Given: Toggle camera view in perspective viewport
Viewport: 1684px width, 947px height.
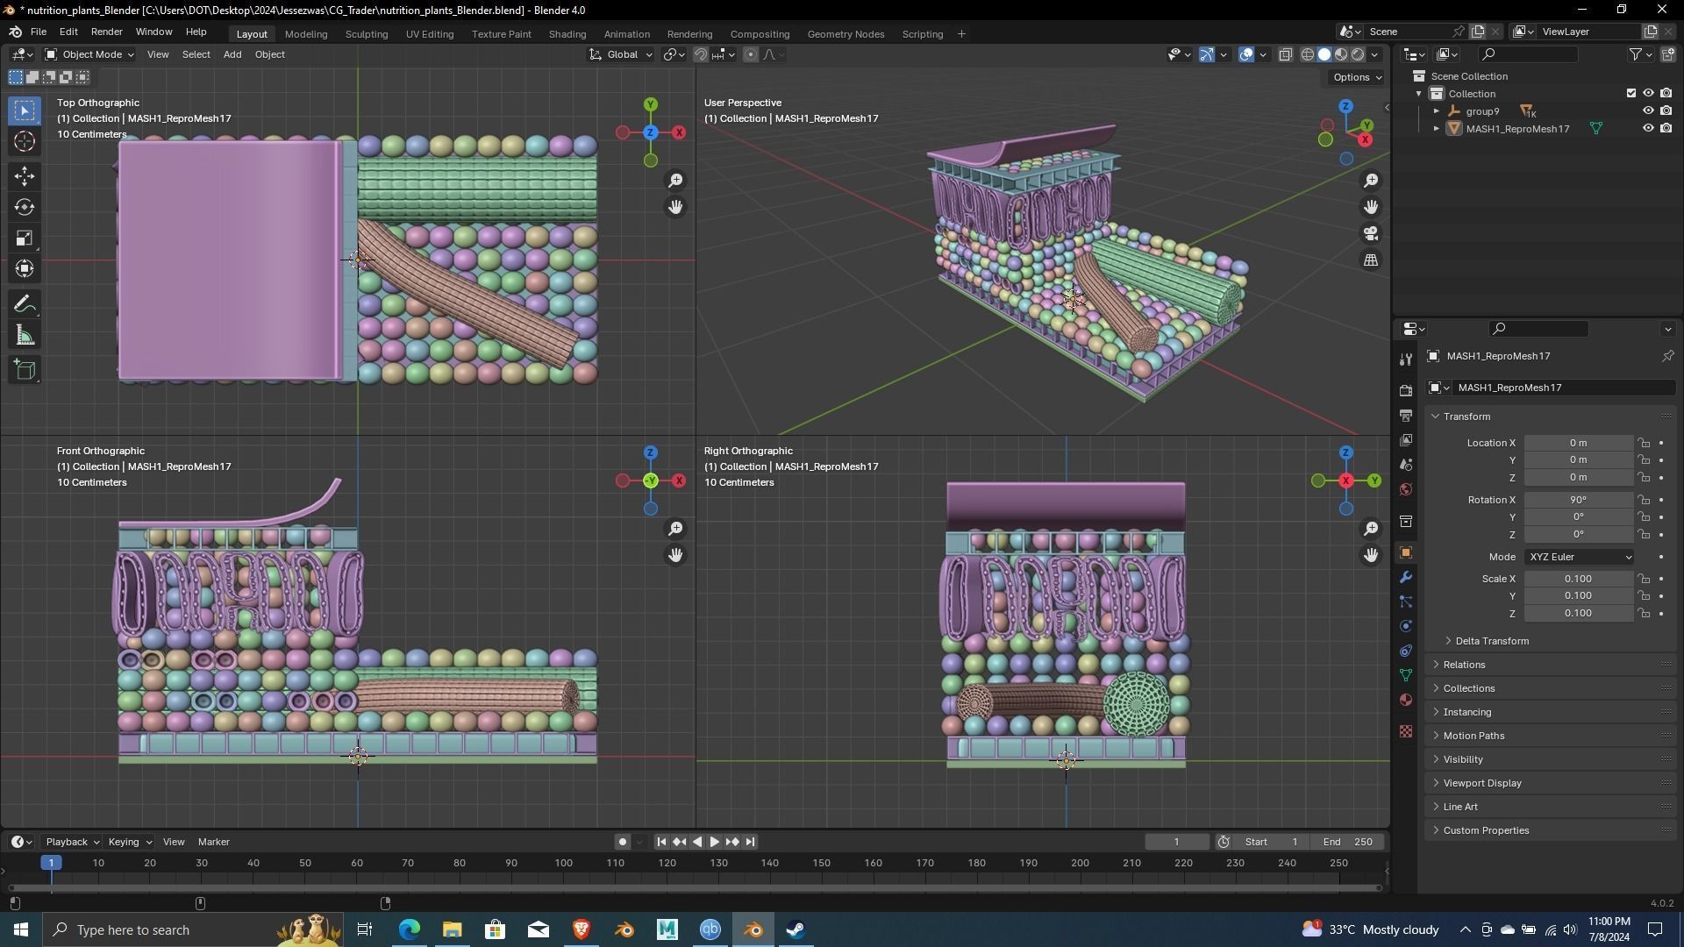Looking at the screenshot, I should [1371, 233].
